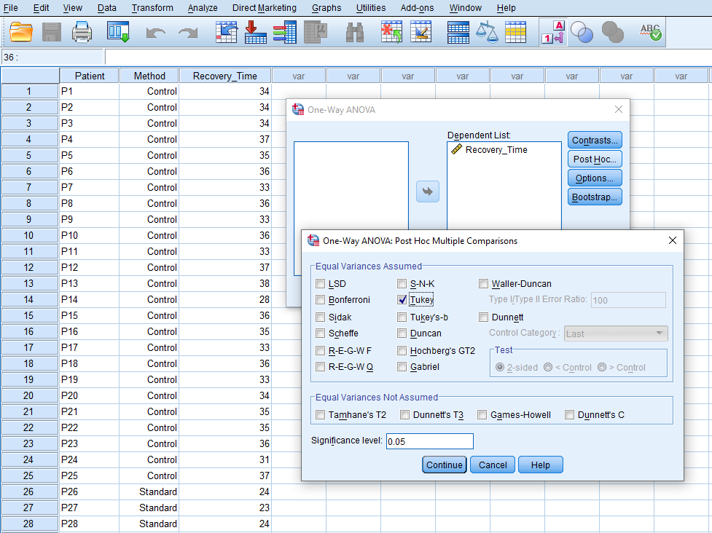The width and height of the screenshot is (712, 533).
Task: Insert variable toolbar icon
Action: (420, 32)
